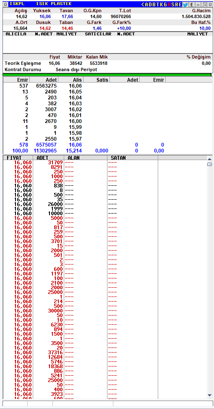
Task: Select the yellow 'B' title bar shortcut
Action: click(154, 5)
